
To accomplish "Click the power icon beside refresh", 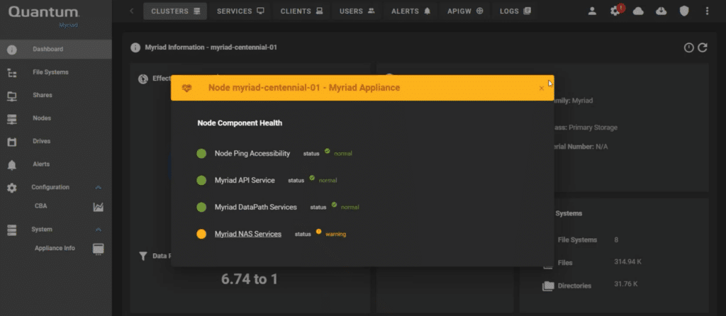I will pos(689,47).
